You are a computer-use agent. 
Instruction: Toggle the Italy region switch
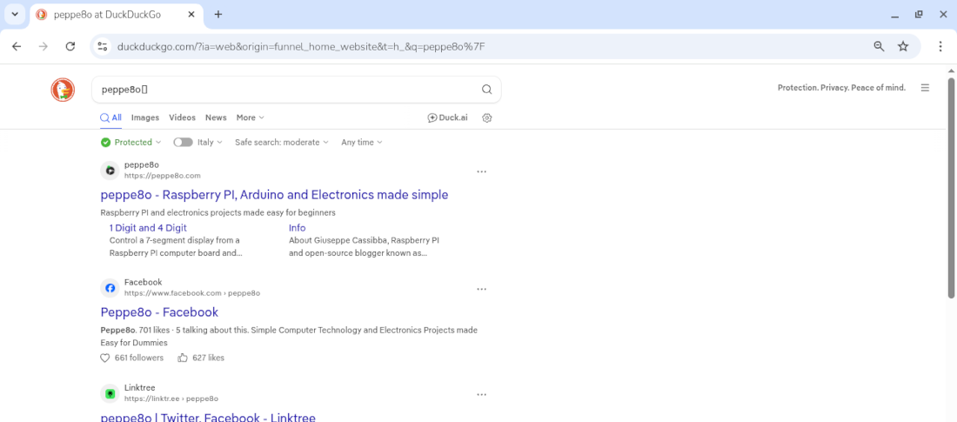click(183, 143)
